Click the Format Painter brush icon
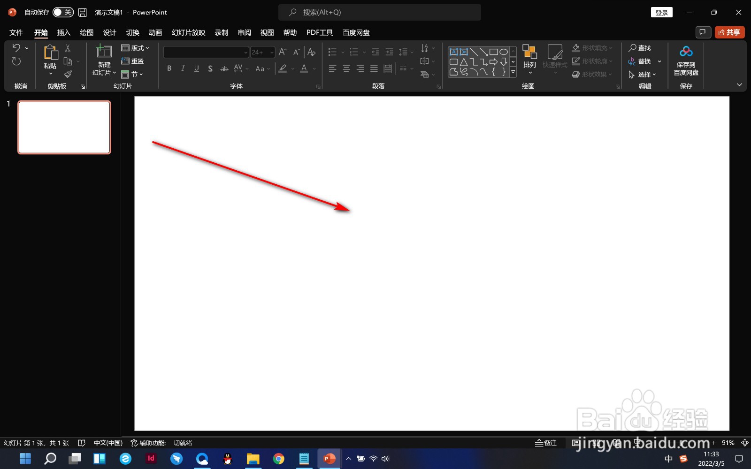Image resolution: width=751 pixels, height=469 pixels. (68, 74)
